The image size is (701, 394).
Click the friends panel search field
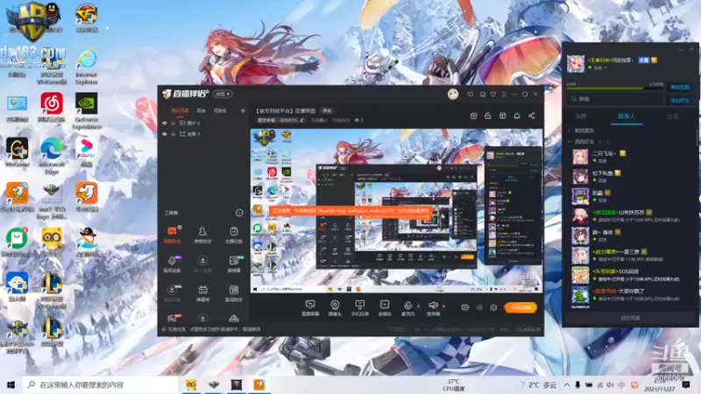[615, 99]
